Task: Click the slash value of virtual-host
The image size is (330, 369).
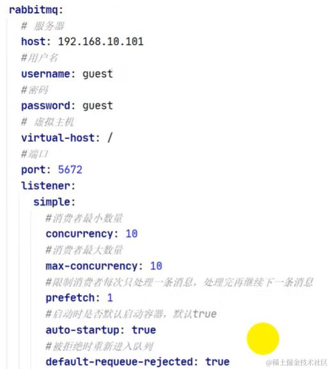Action: pyautogui.click(x=110, y=138)
